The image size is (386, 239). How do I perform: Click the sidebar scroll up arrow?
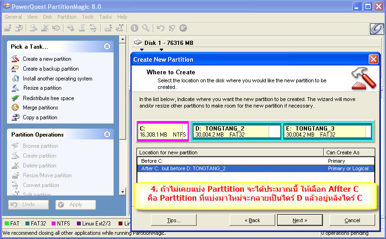[x=122, y=39]
